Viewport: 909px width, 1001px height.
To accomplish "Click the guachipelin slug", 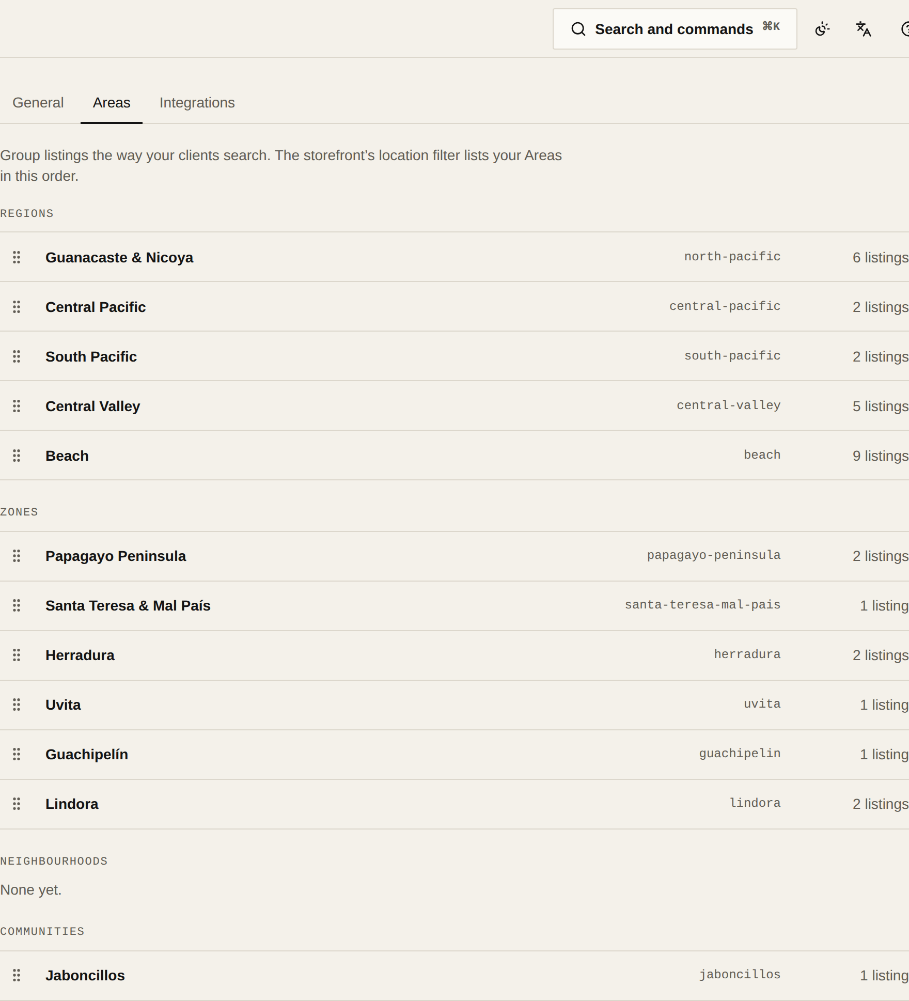I will [740, 754].
